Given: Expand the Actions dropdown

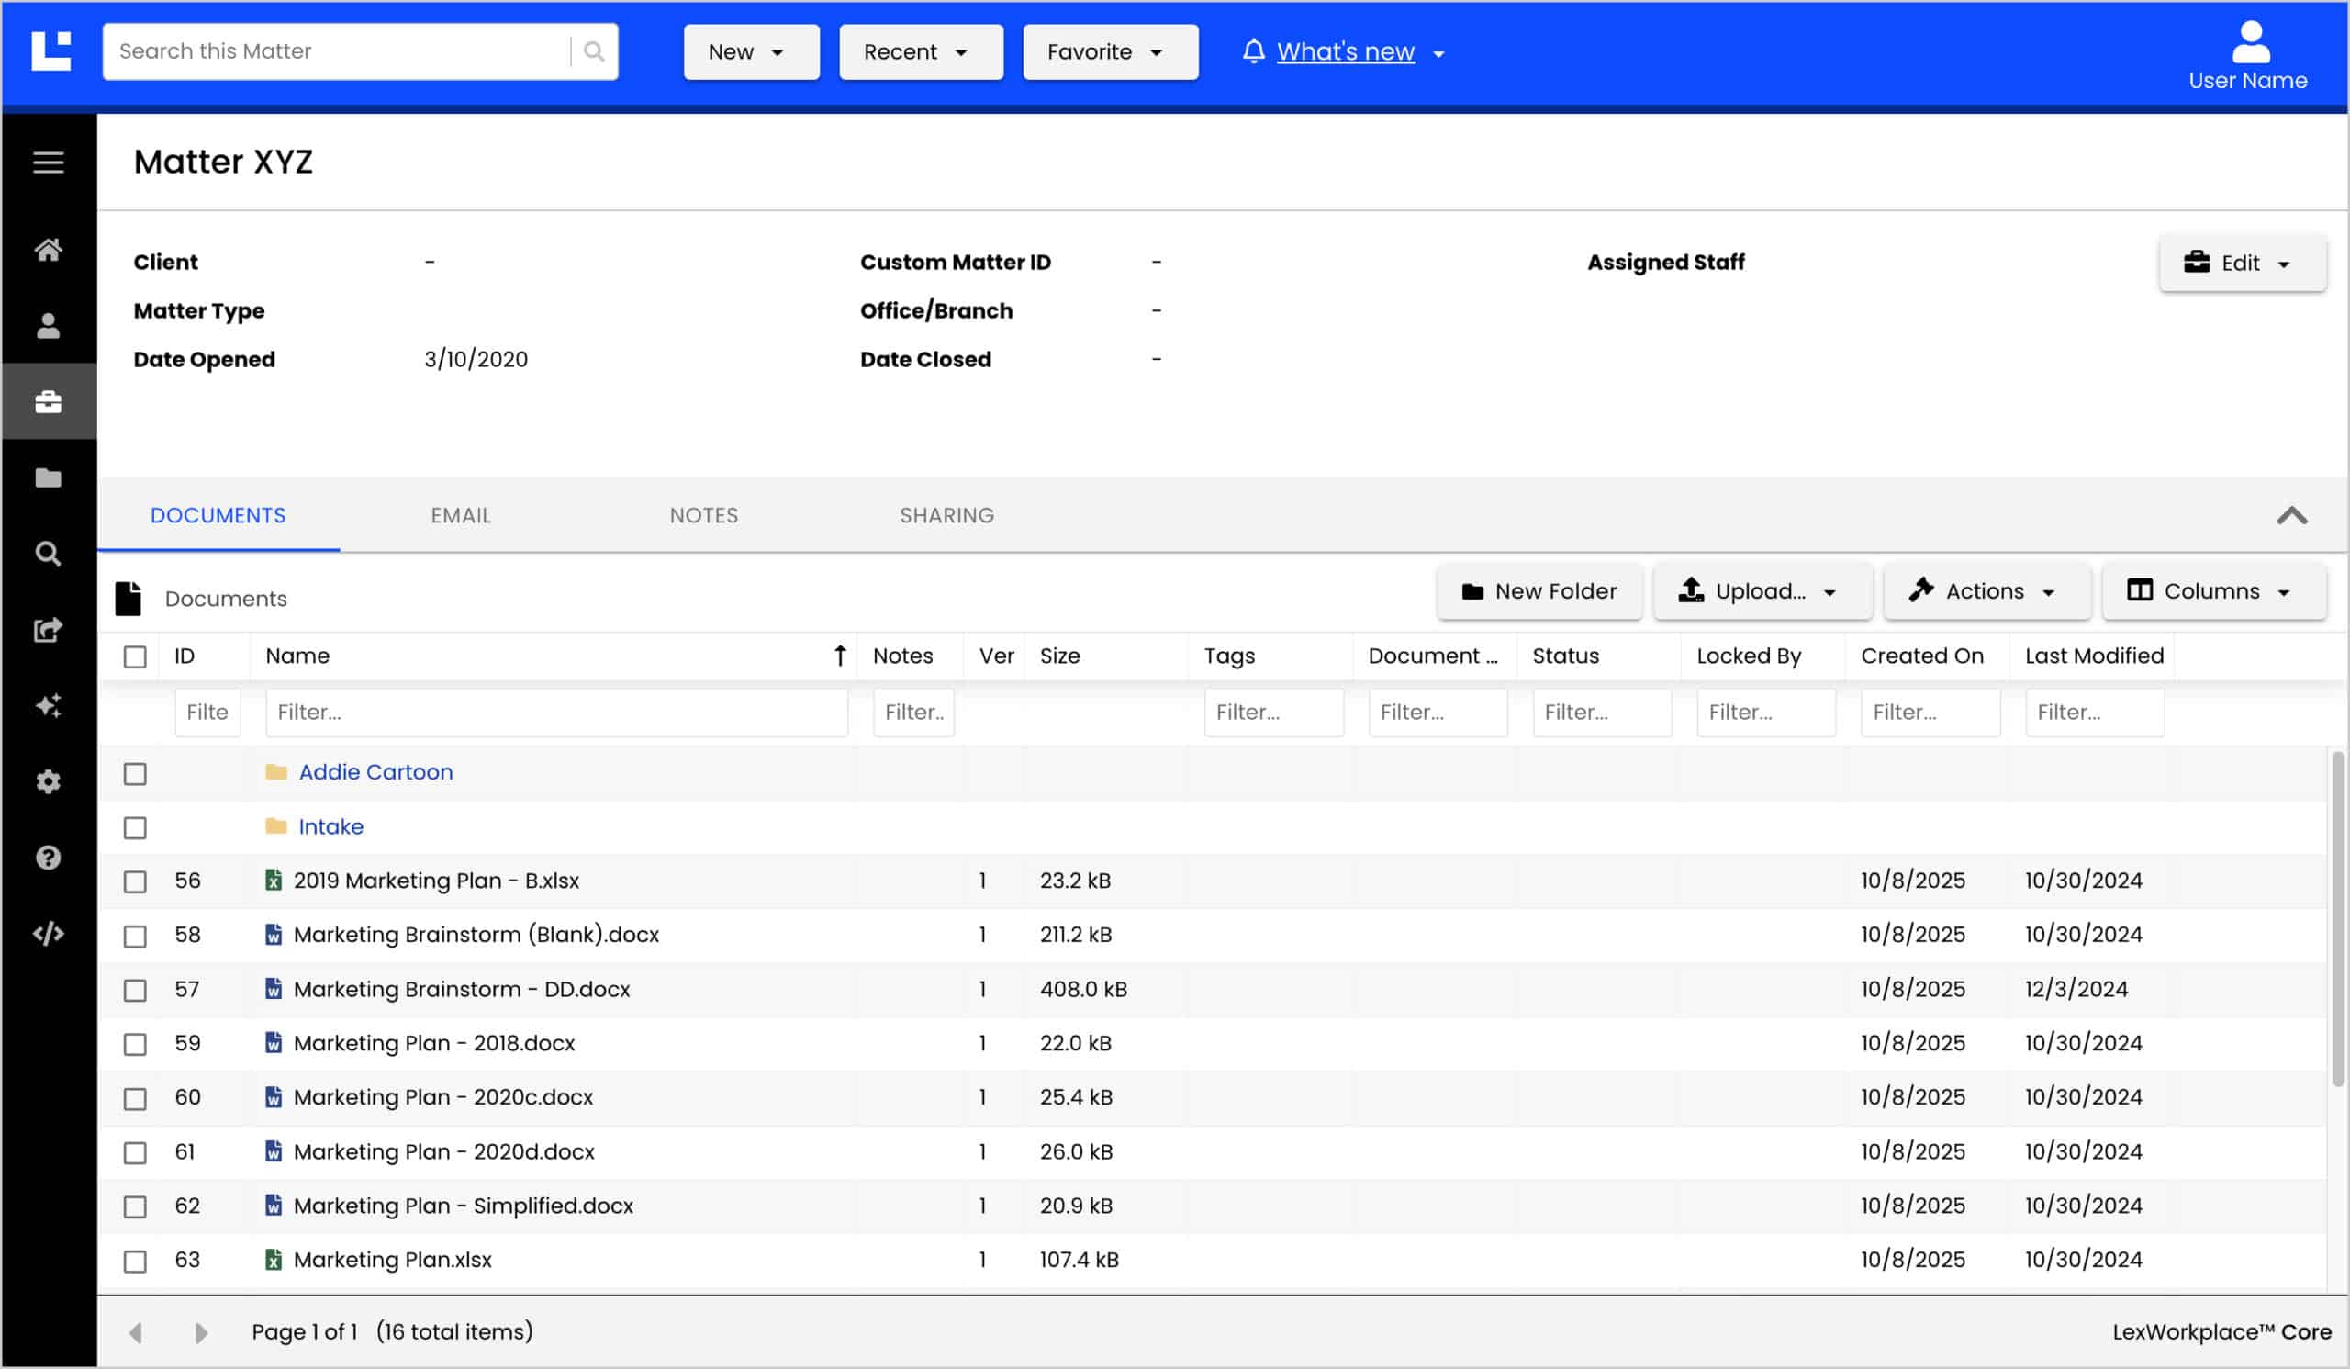Looking at the screenshot, I should coord(1986,591).
